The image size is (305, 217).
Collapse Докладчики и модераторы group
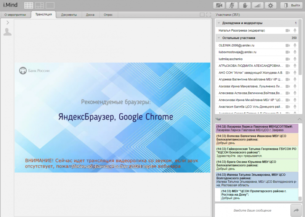[x=219, y=23]
